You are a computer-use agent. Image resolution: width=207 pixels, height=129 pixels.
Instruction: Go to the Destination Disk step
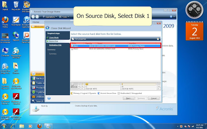[x=55, y=45]
